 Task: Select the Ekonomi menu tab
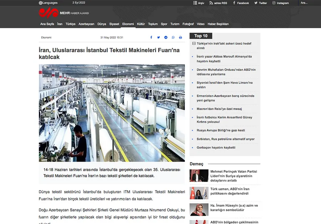[128, 24]
